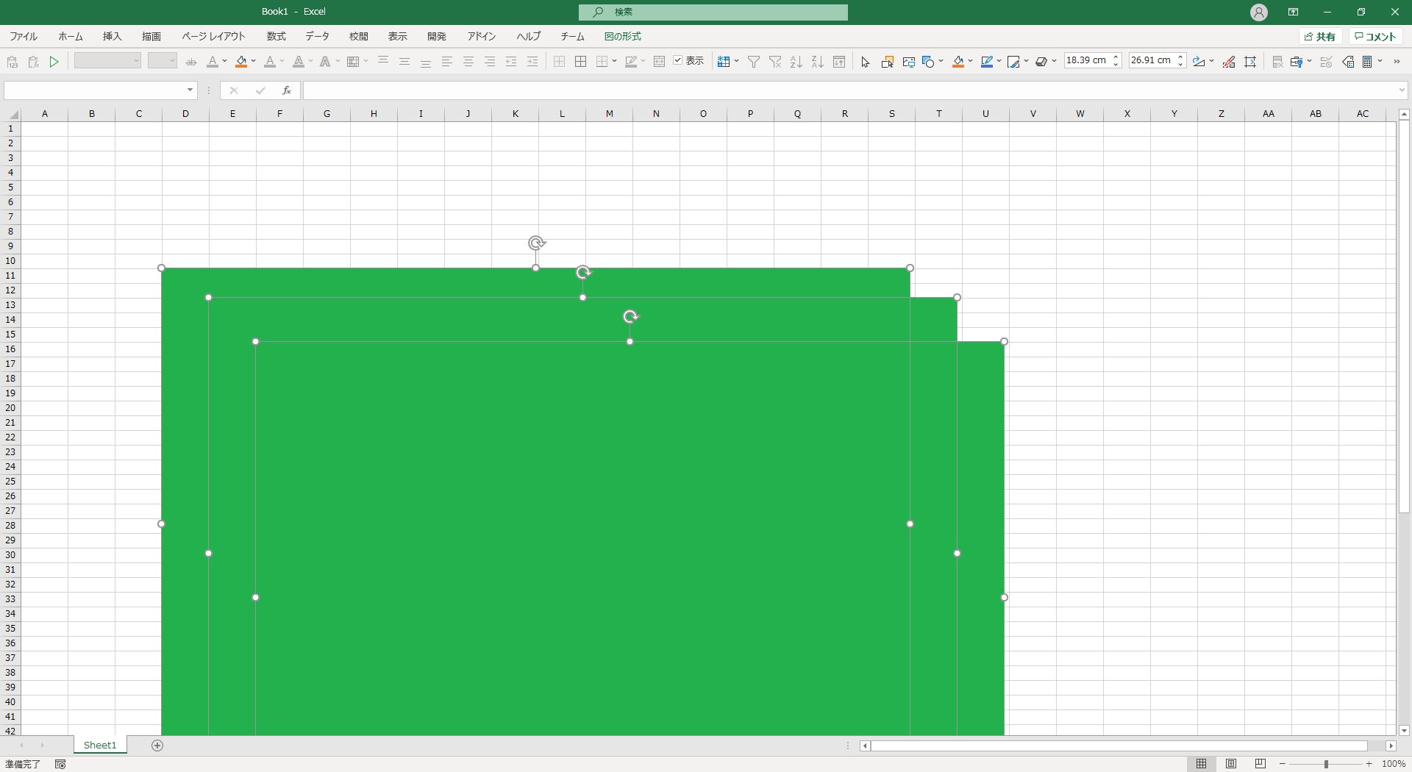Open the shape fill color dropdown arrow
Screen dimensions: 1412x772
coord(970,62)
